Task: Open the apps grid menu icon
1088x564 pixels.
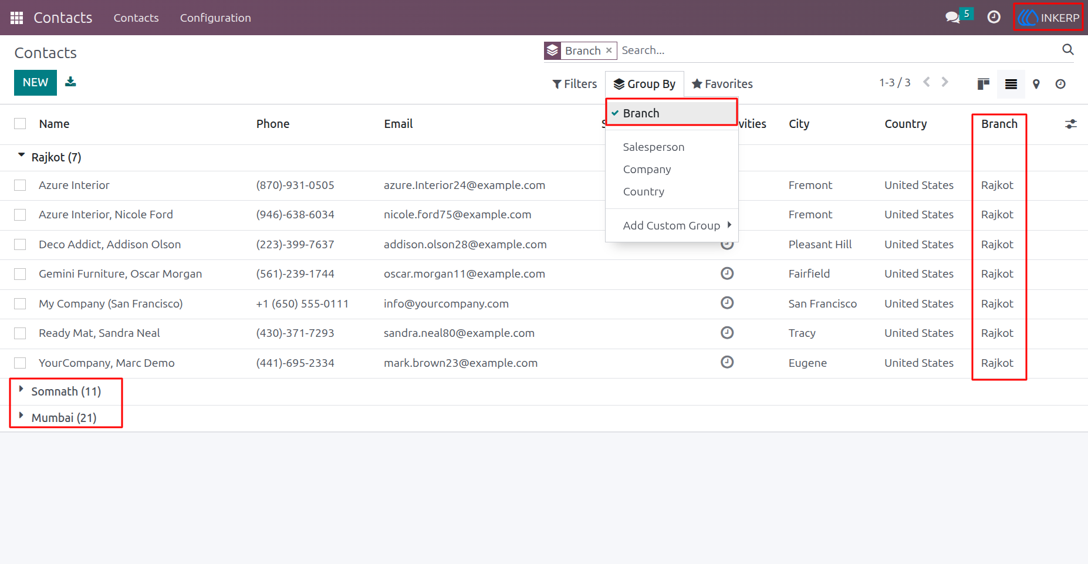Action: [x=16, y=18]
